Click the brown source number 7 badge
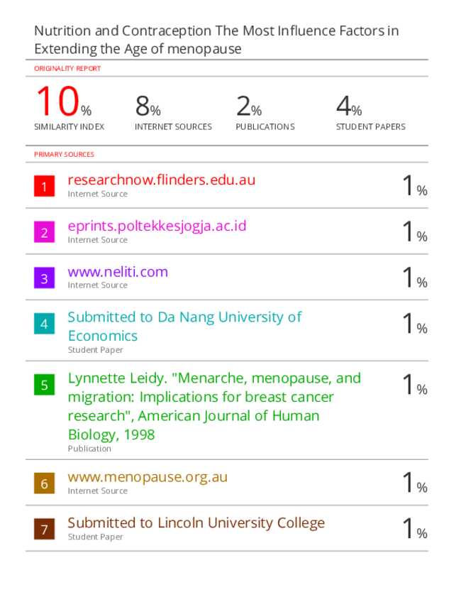 coord(44,529)
